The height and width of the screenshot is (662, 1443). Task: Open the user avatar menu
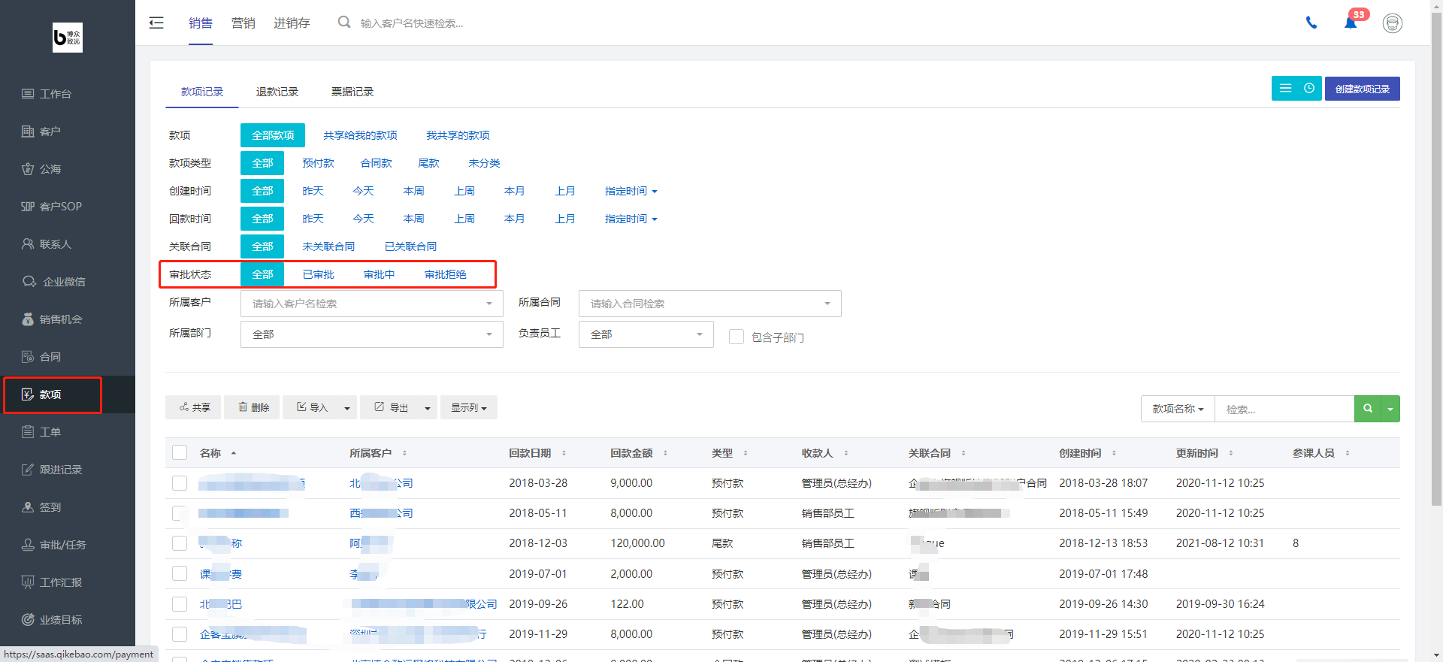[1393, 23]
